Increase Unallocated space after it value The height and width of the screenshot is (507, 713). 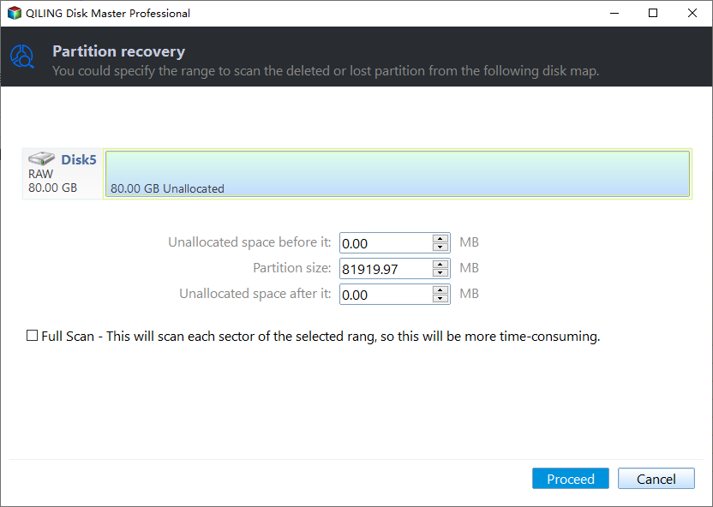(x=440, y=289)
